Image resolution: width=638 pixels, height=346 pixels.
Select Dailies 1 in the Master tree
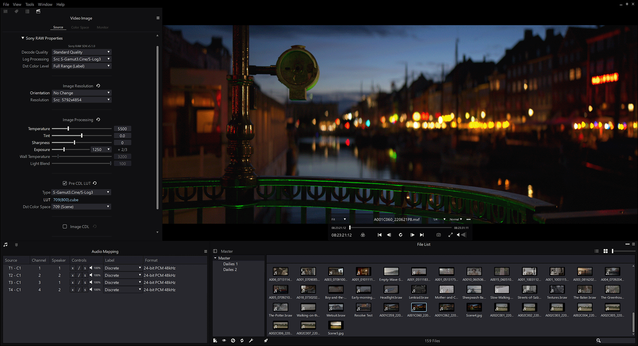coord(230,264)
